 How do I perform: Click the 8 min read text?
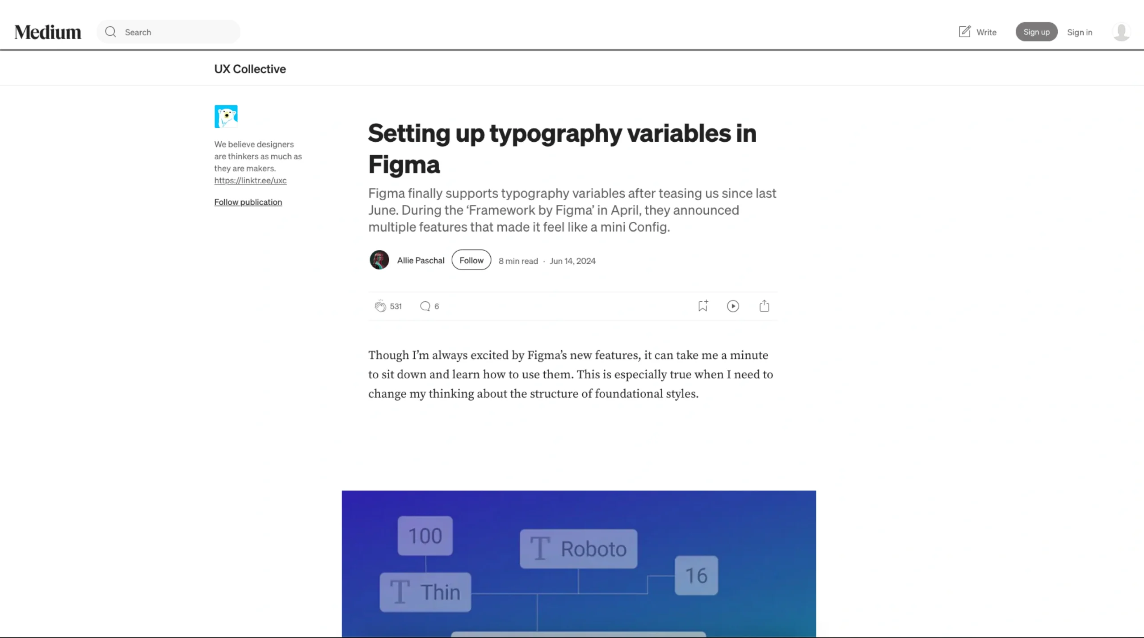pyautogui.click(x=518, y=261)
